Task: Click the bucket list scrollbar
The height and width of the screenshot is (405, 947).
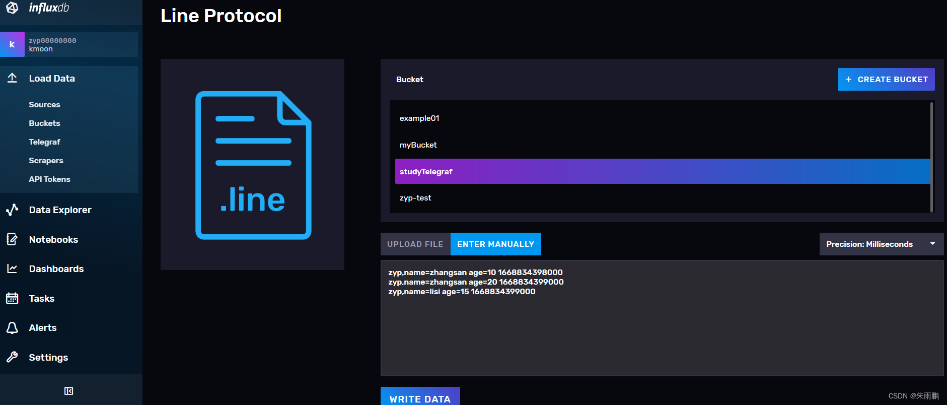Action: point(932,157)
